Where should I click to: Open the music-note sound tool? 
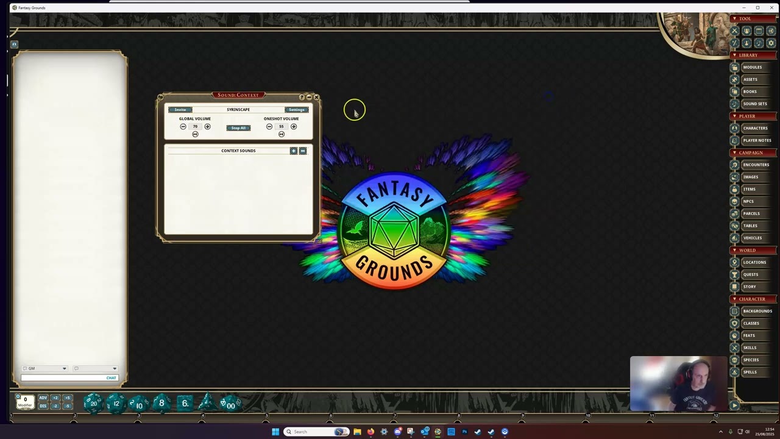click(x=759, y=43)
